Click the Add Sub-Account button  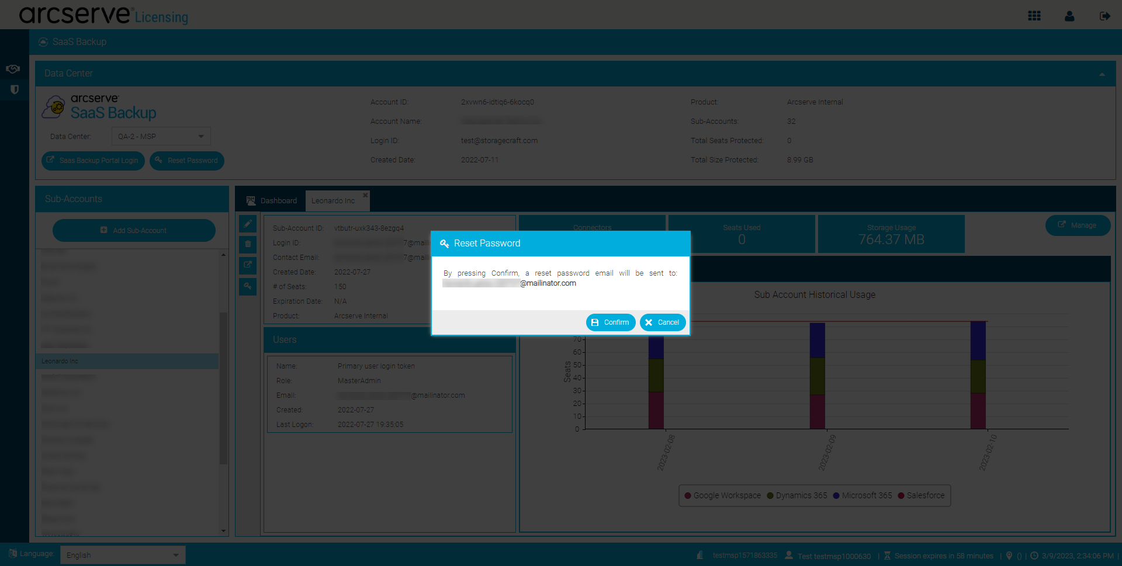[x=134, y=231]
